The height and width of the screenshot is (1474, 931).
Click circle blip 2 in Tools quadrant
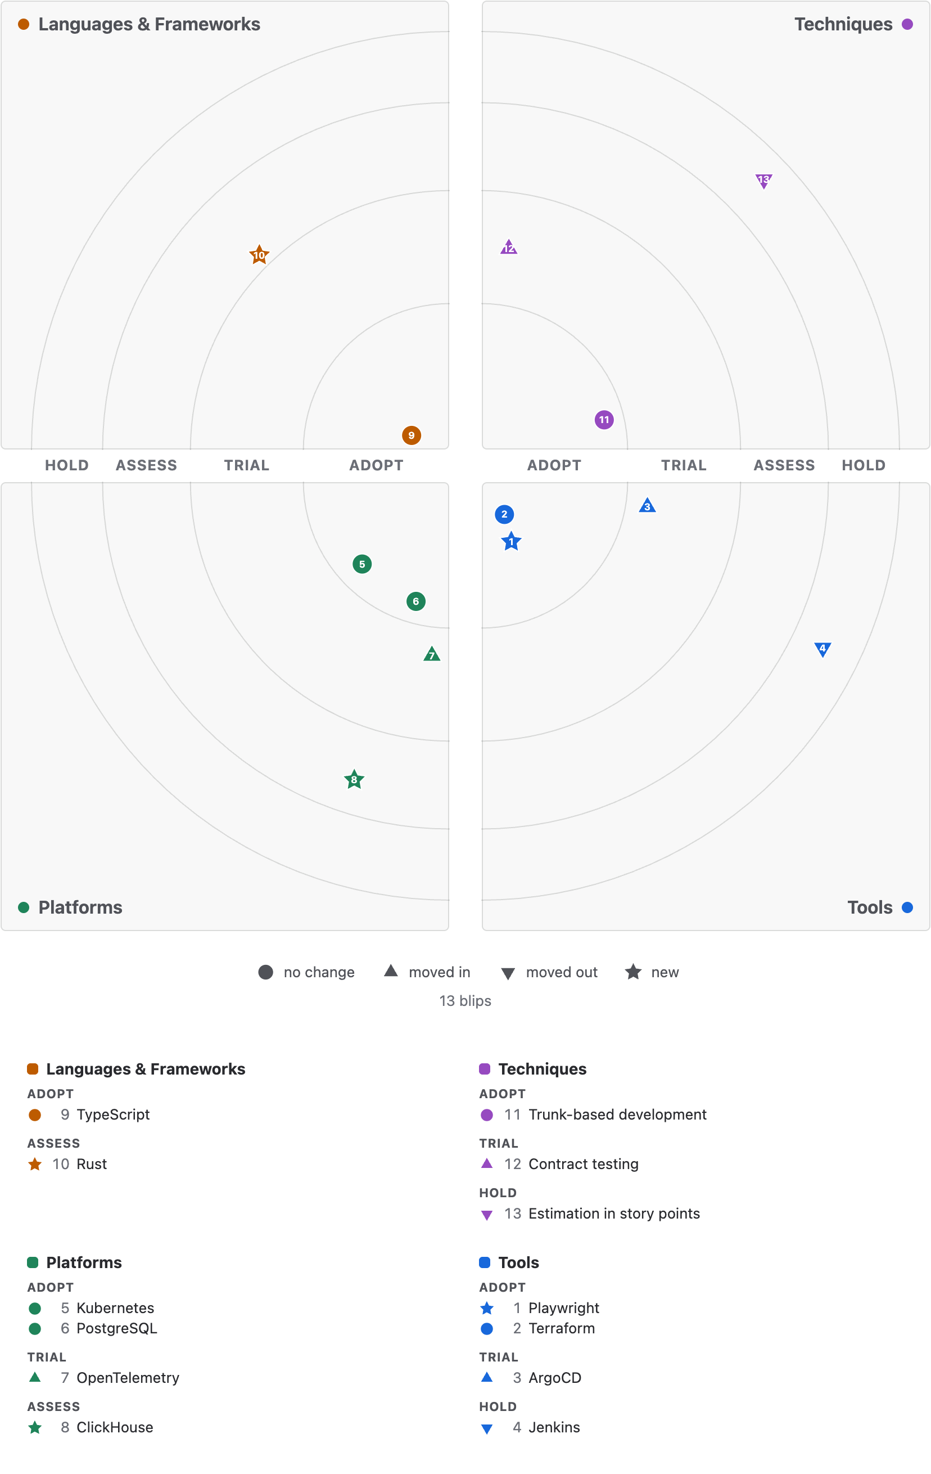click(504, 514)
